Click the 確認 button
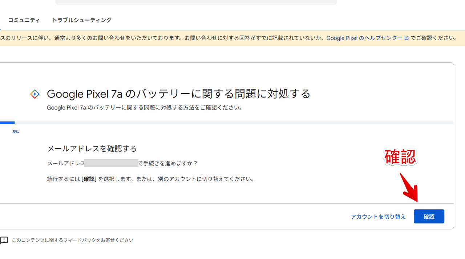Image resolution: width=465 pixels, height=259 pixels. [x=429, y=217]
